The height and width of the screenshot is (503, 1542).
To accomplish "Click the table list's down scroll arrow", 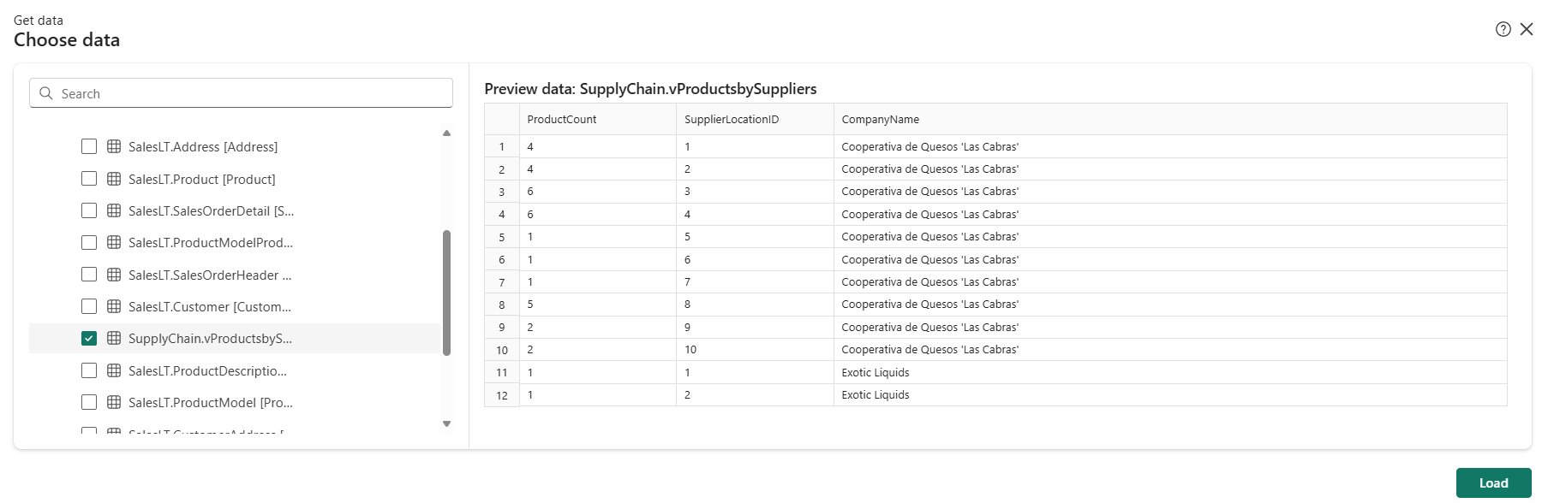I will coord(446,423).
